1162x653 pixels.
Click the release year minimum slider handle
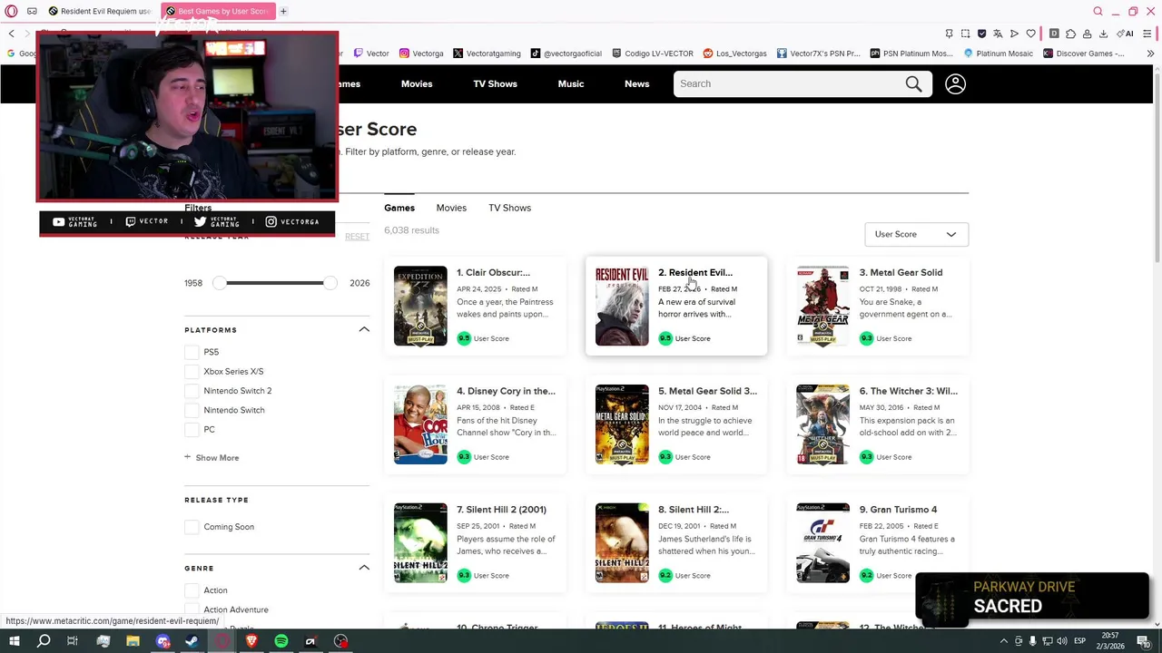tap(219, 283)
